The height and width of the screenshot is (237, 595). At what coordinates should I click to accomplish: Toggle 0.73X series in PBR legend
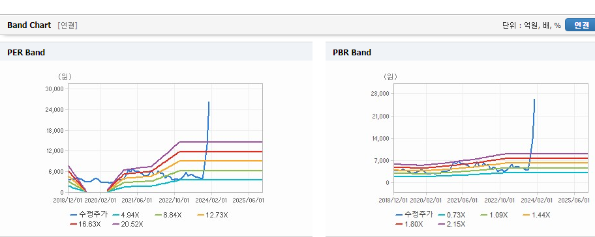click(451, 215)
